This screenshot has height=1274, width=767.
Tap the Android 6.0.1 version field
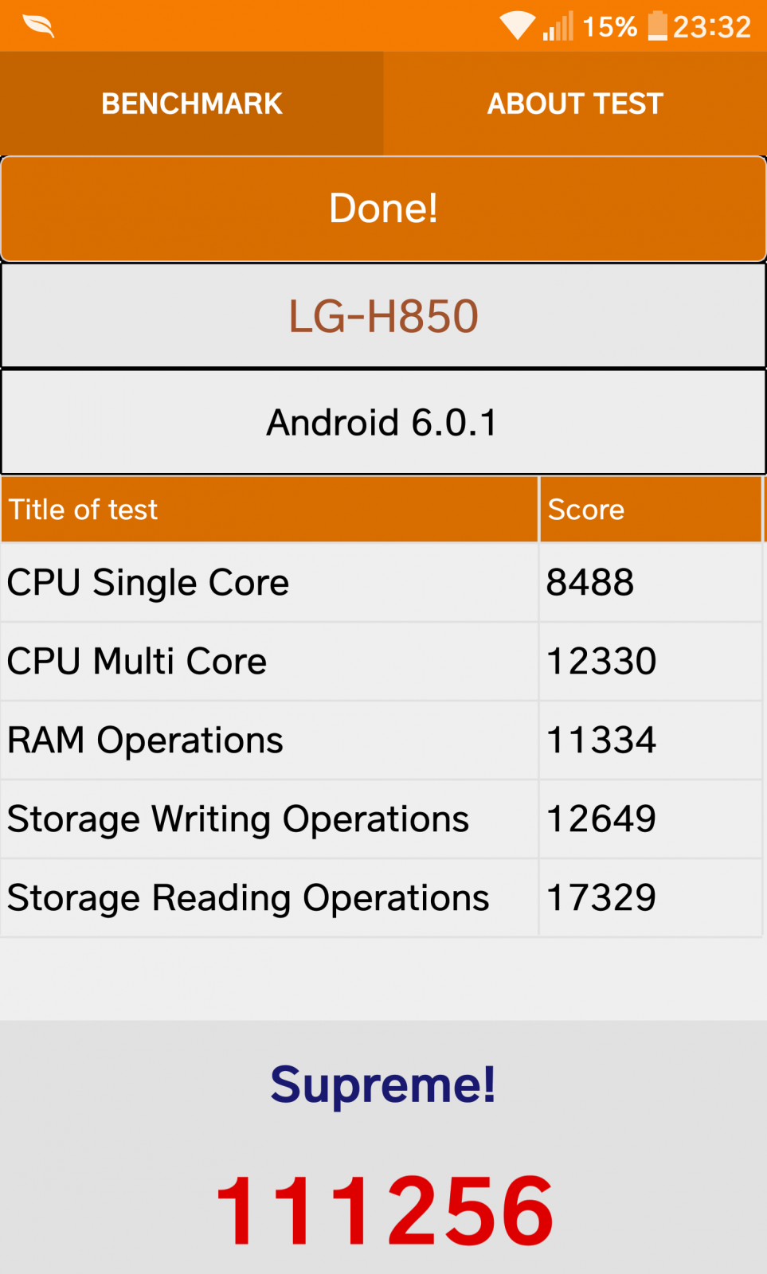[383, 422]
